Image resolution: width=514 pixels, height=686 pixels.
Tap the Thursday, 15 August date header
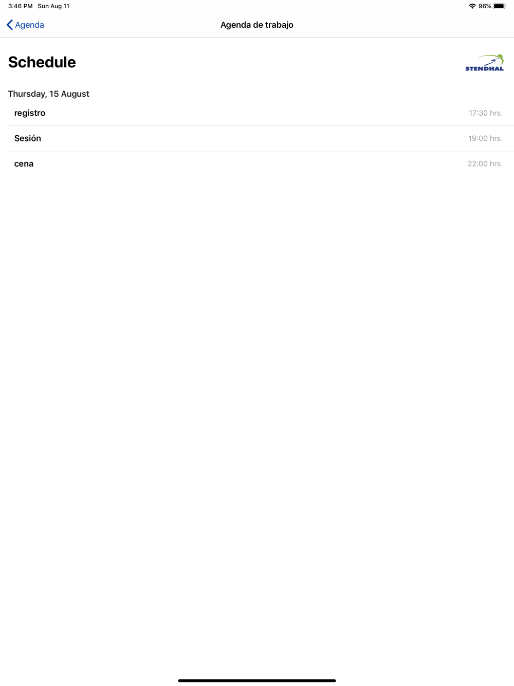pos(49,94)
